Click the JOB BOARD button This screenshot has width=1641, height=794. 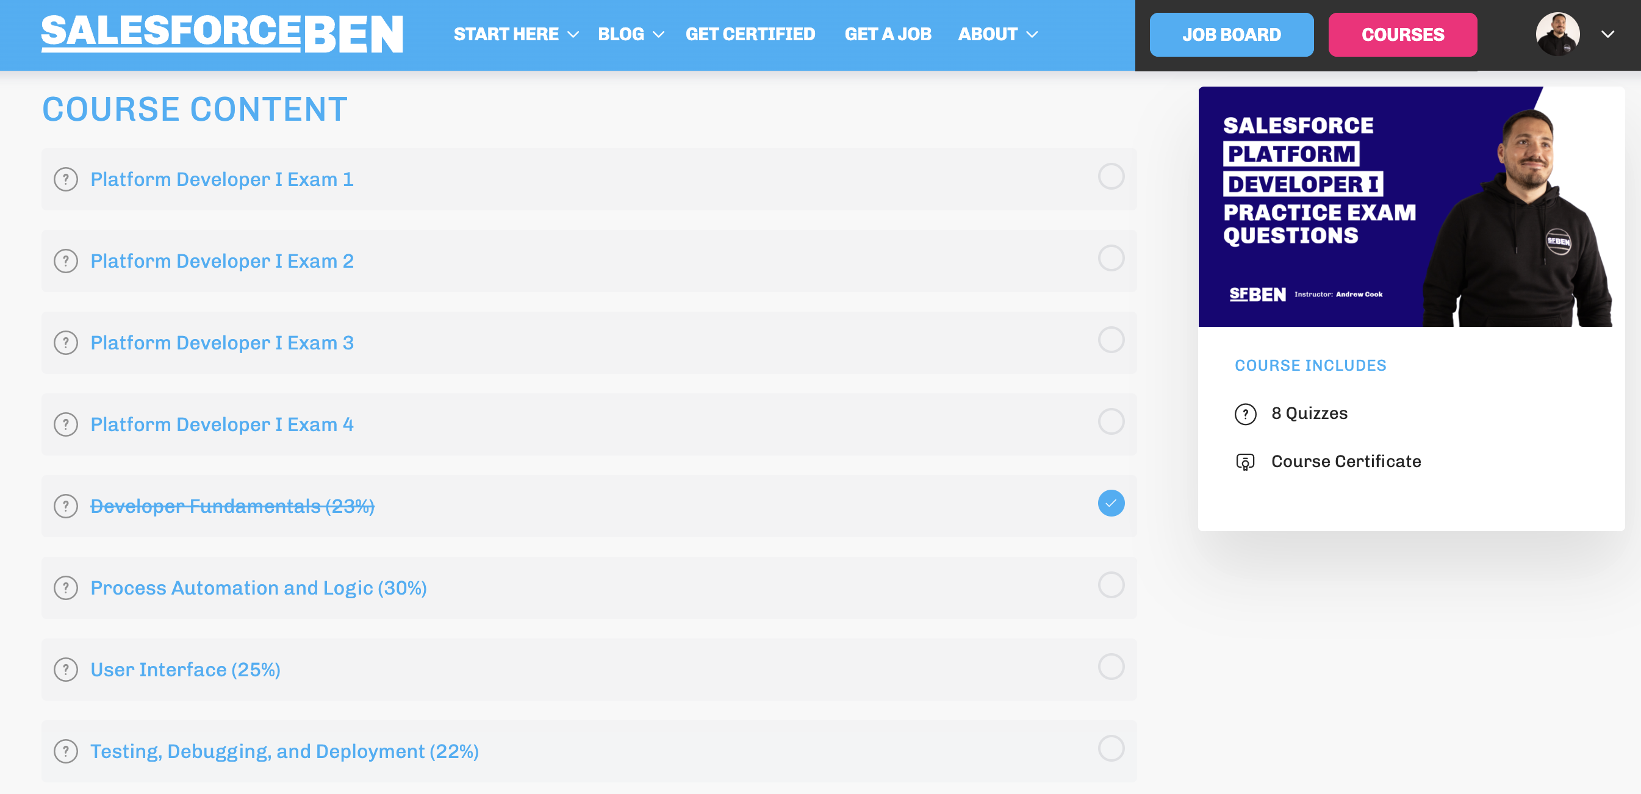point(1232,34)
